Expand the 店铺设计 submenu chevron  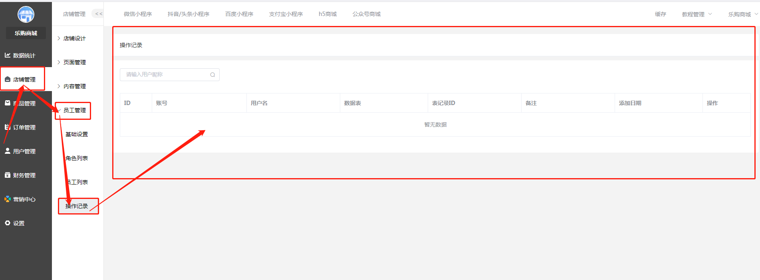(59, 38)
